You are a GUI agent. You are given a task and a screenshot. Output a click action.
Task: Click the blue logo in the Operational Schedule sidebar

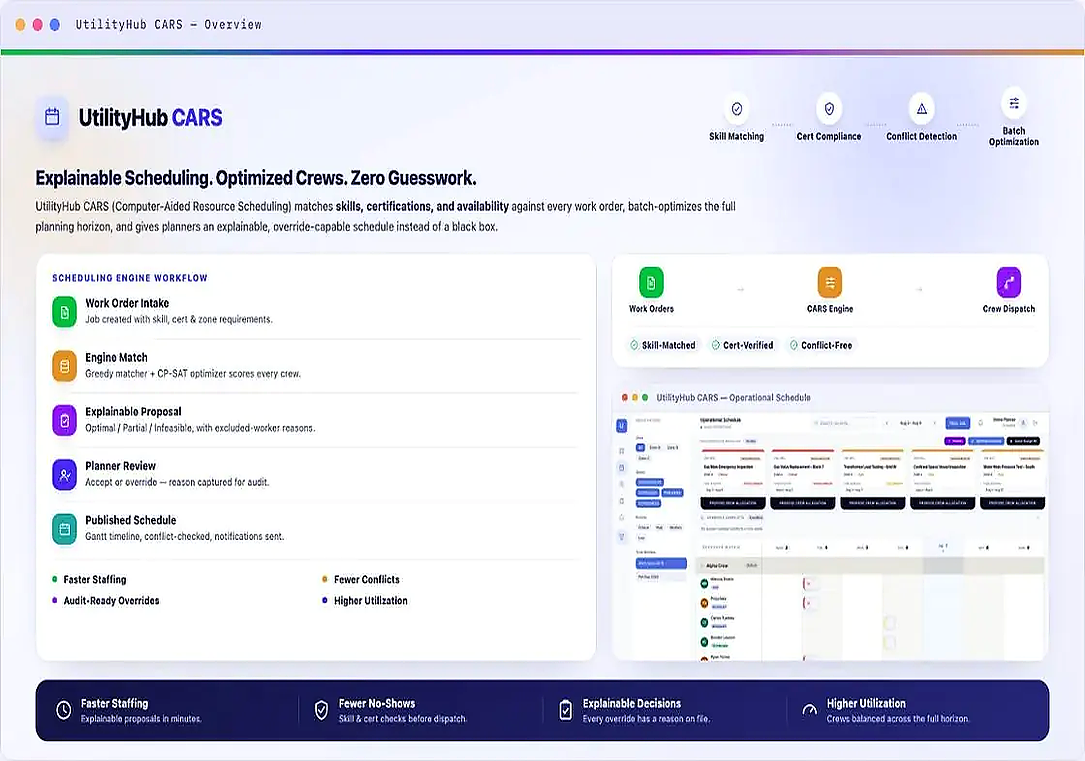click(621, 425)
